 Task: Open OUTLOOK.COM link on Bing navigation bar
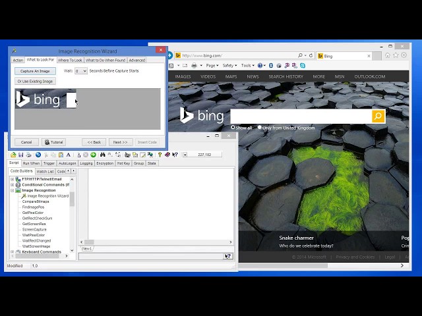click(x=370, y=76)
